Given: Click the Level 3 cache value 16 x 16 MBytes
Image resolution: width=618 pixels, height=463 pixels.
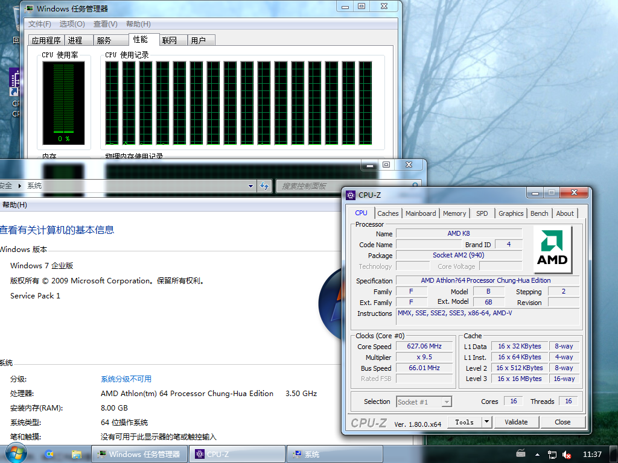Looking at the screenshot, I should 520,379.
